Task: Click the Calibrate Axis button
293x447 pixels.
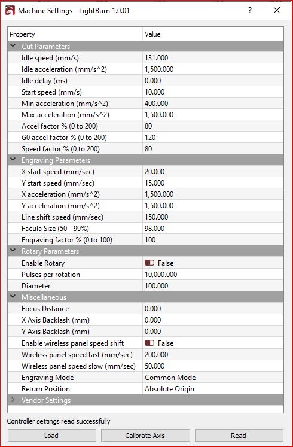Action: point(145,436)
